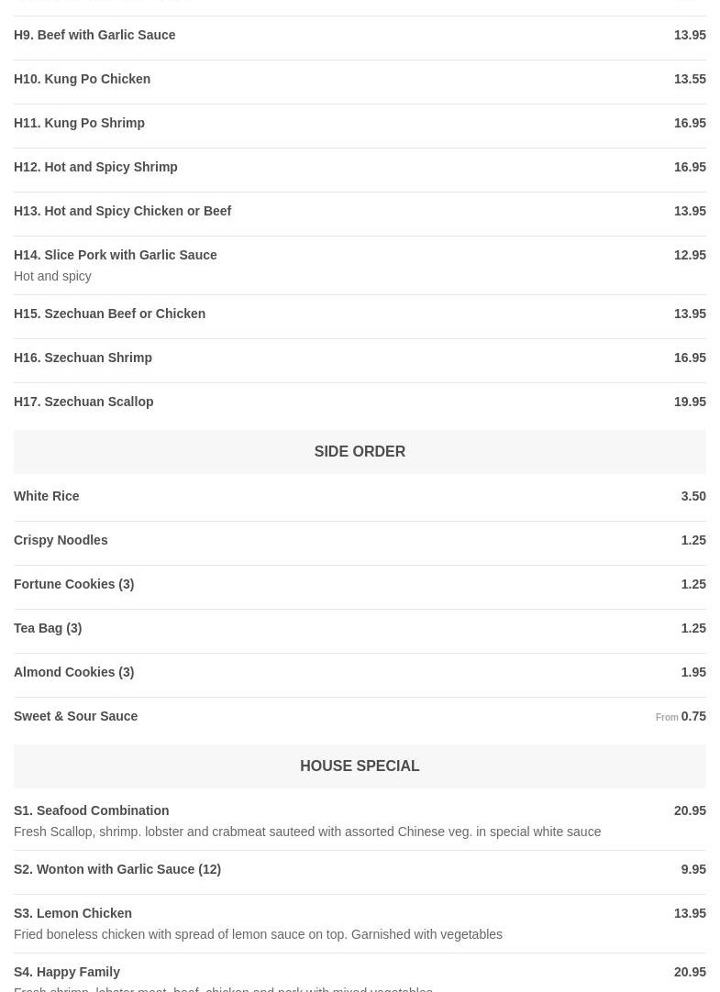Select H9. Beef with Garlic Sauce

click(x=94, y=35)
